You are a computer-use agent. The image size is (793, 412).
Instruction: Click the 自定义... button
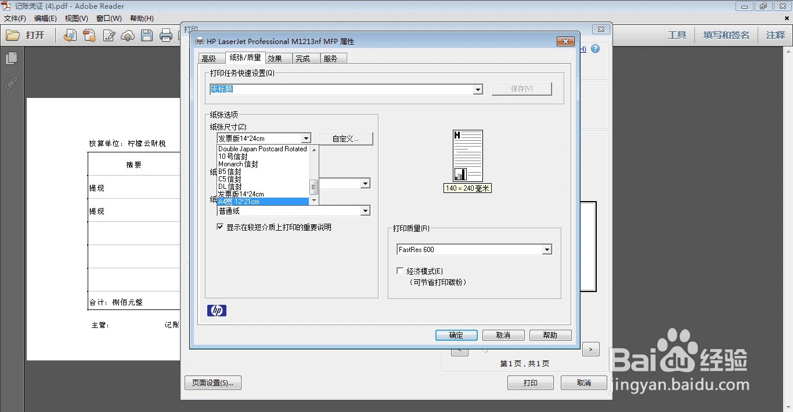pyautogui.click(x=345, y=138)
